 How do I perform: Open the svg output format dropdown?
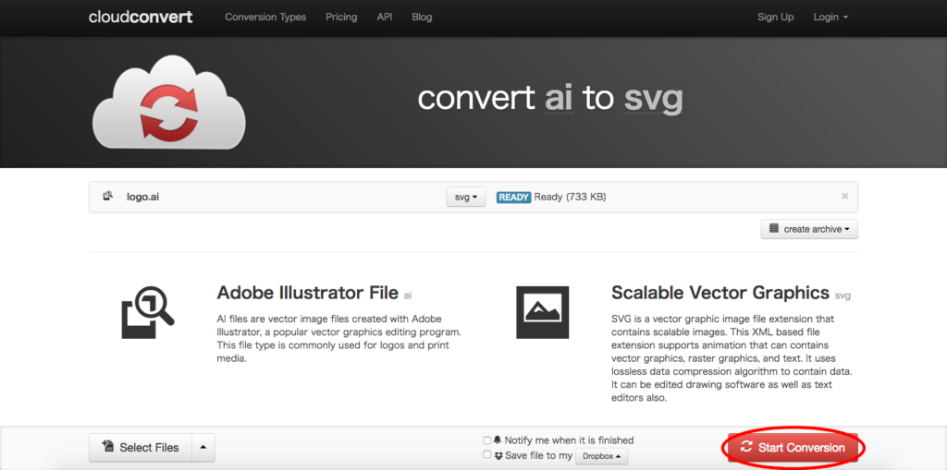[x=466, y=197]
